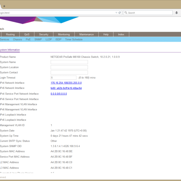Open the Help tab
The width and height of the screenshot is (181, 181).
[x=106, y=34]
